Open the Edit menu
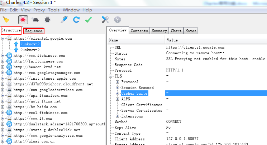This screenshot has width=267, height=145. pyautogui.click(x=14, y=10)
